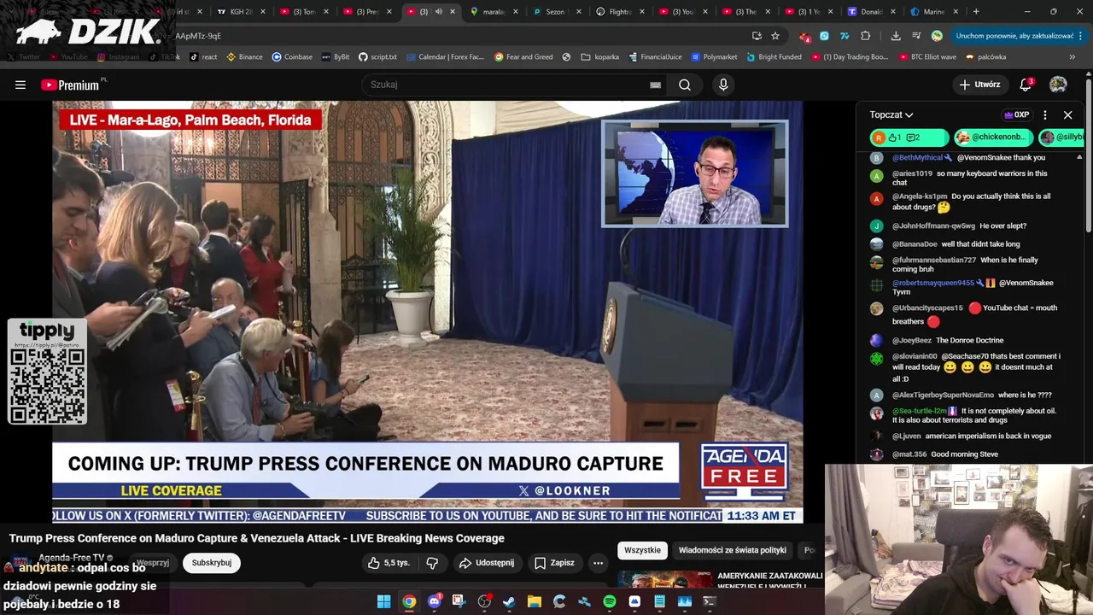Open a new browser tab with plus

click(x=976, y=12)
